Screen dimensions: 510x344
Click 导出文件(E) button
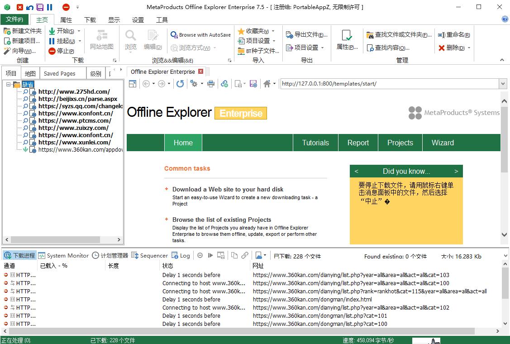point(306,34)
